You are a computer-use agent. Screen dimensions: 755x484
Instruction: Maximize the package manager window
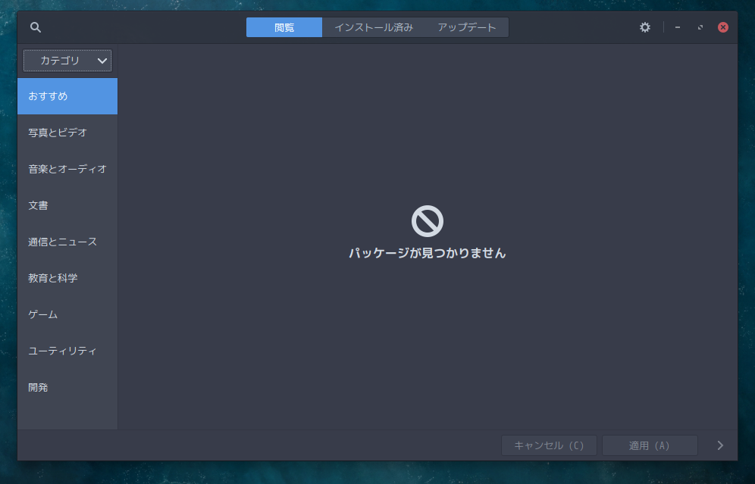pyautogui.click(x=700, y=27)
